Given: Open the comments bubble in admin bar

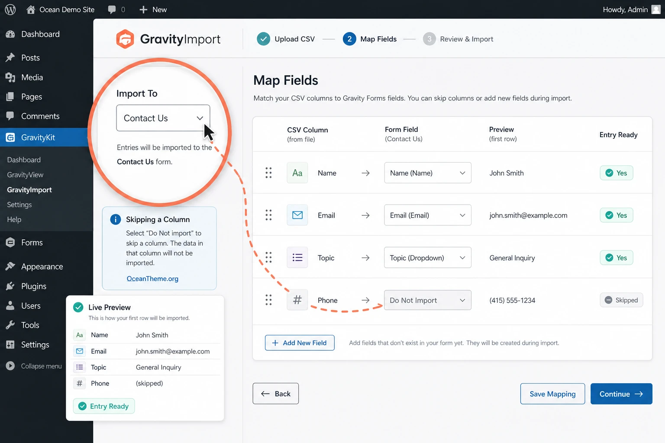Looking at the screenshot, I should (112, 10).
